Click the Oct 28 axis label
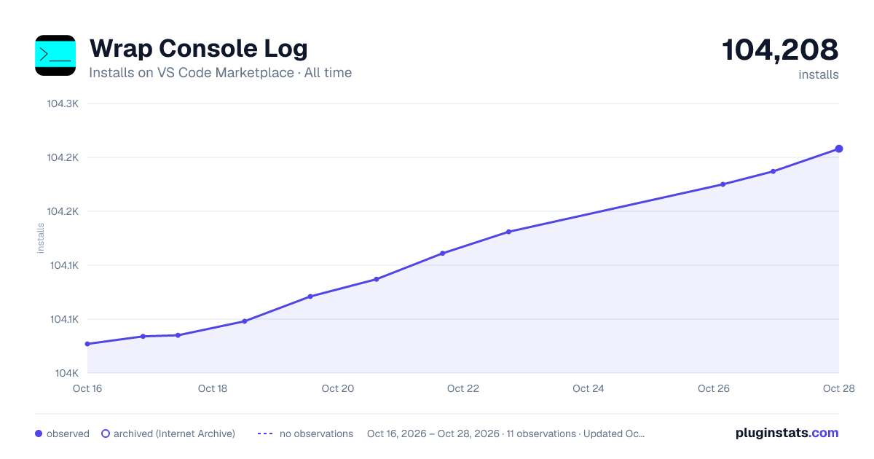Screen dimensions: 874x459 click(x=838, y=388)
